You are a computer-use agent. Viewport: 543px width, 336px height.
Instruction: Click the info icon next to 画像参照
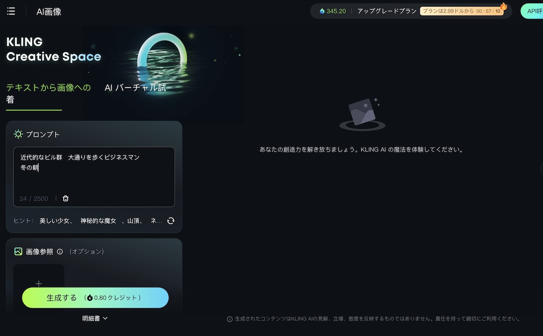(60, 252)
